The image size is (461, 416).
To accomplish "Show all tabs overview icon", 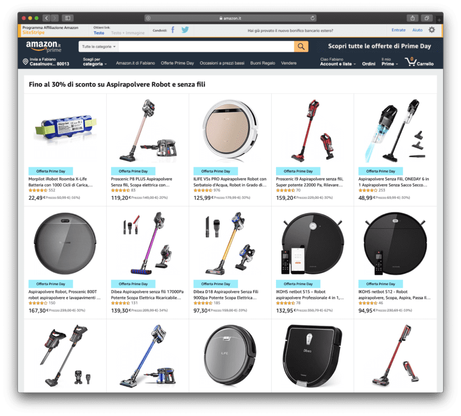I will point(427,18).
